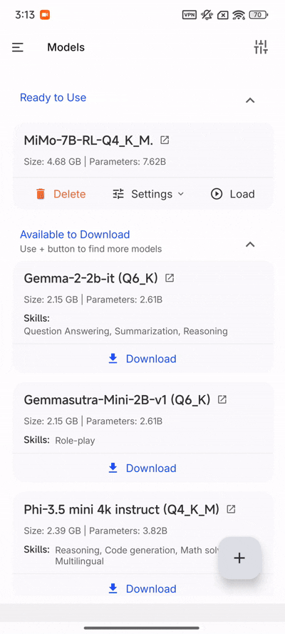Open Gemma-2-2b-it external link icon

170,278
